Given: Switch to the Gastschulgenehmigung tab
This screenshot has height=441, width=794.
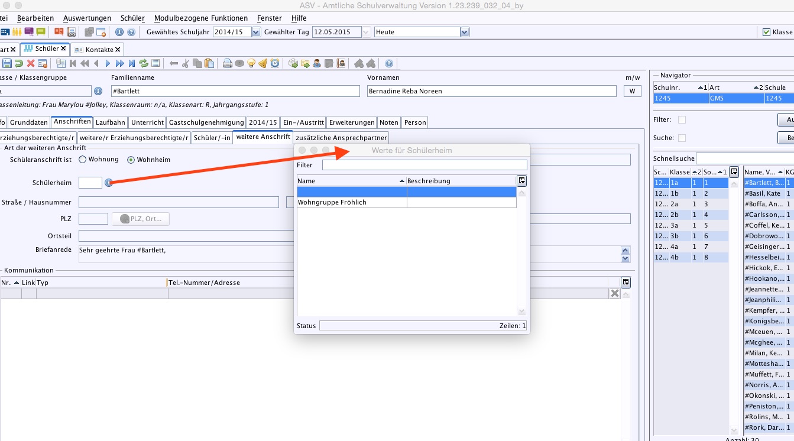Looking at the screenshot, I should pyautogui.click(x=206, y=122).
